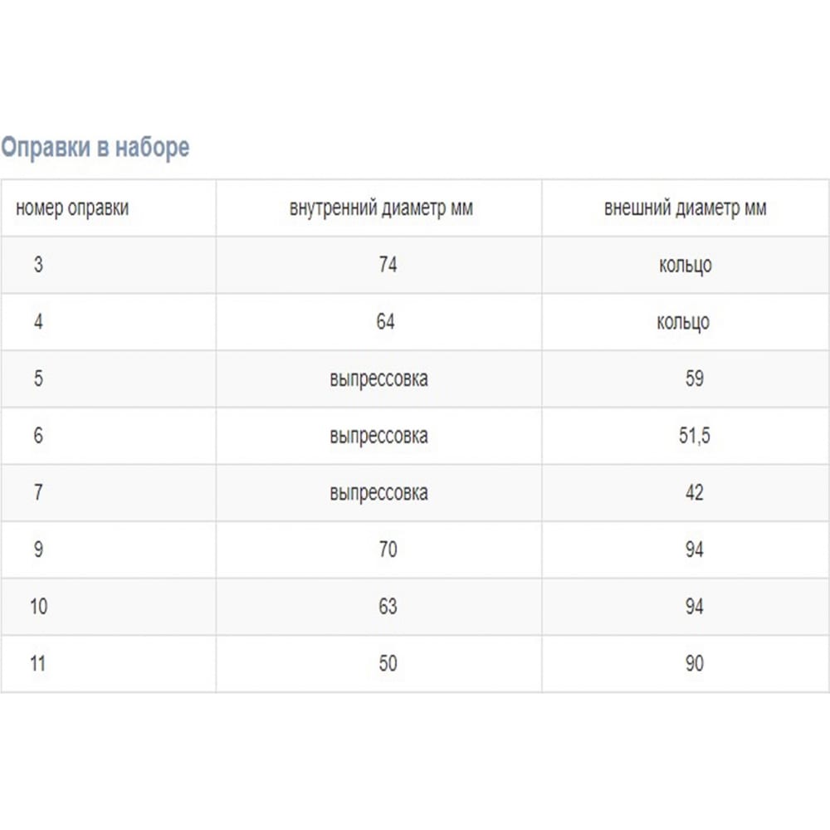The height and width of the screenshot is (830, 830).
Task: Select the outer diameter value 59
Action: point(694,378)
